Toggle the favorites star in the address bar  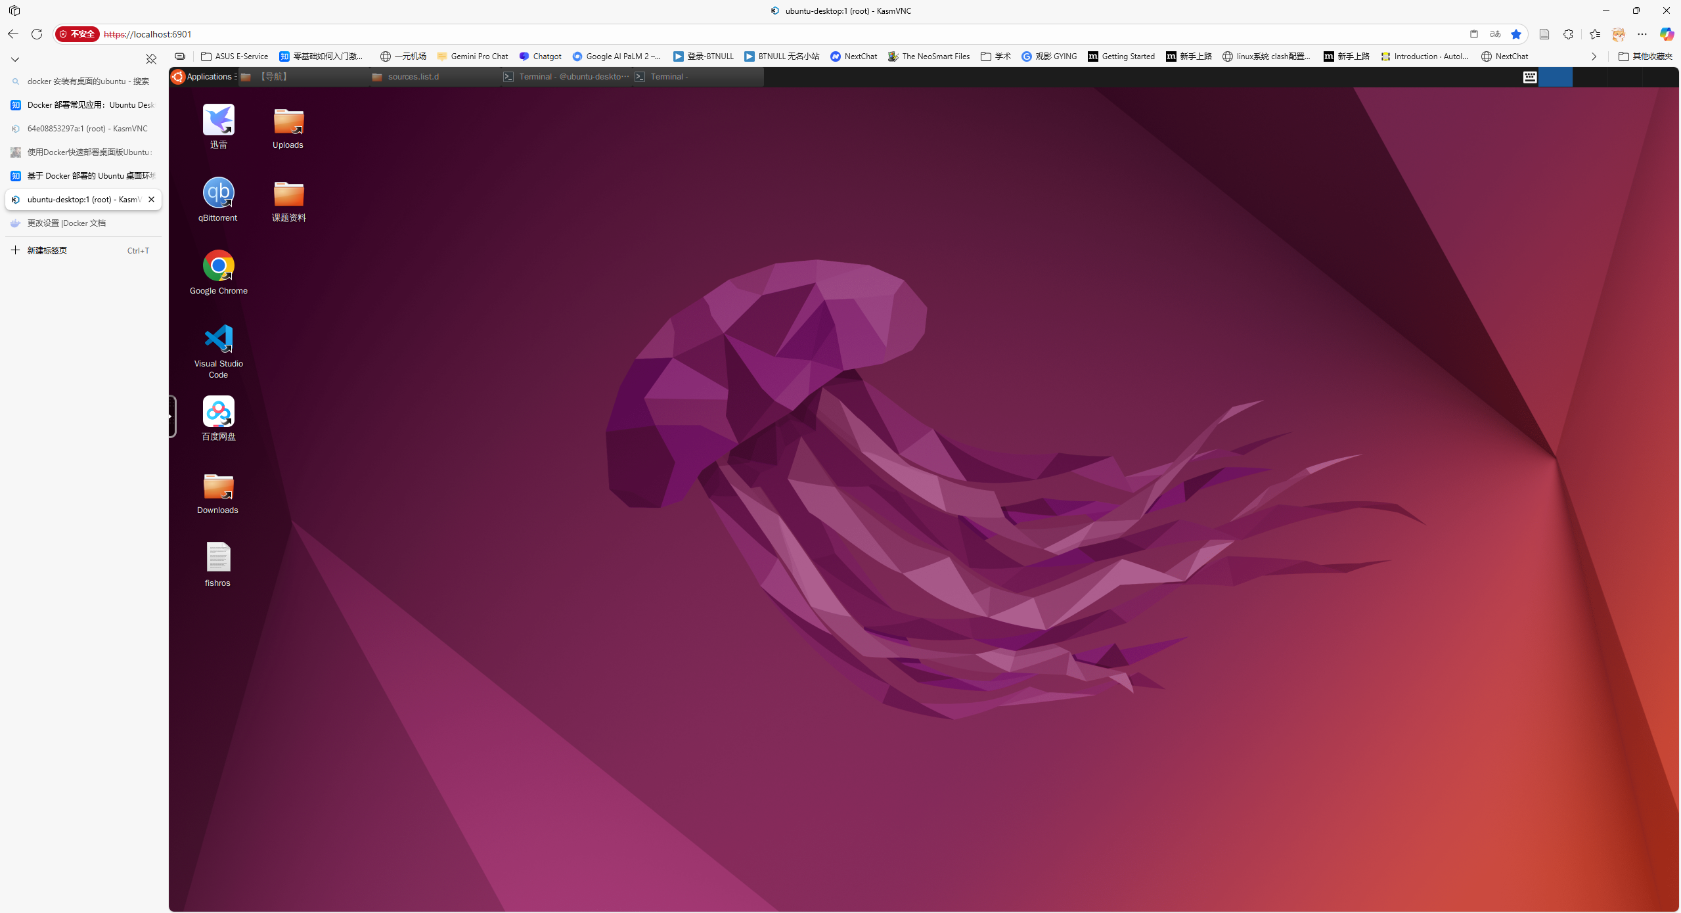[1515, 34]
